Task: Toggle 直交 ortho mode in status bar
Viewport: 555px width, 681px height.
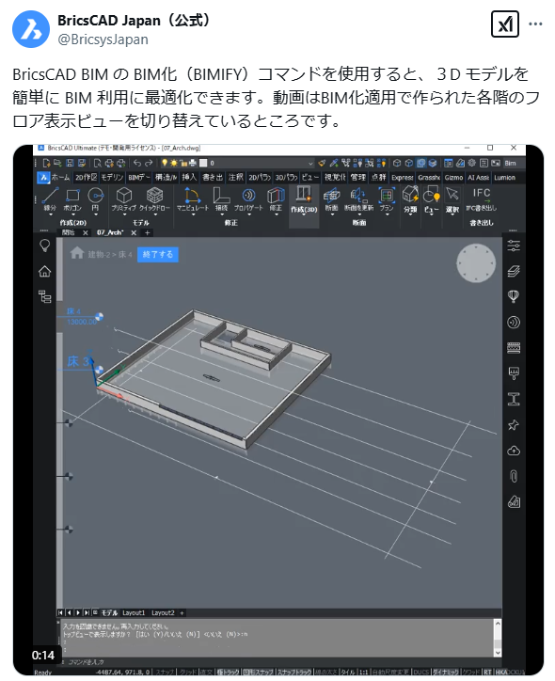Action: tap(206, 672)
